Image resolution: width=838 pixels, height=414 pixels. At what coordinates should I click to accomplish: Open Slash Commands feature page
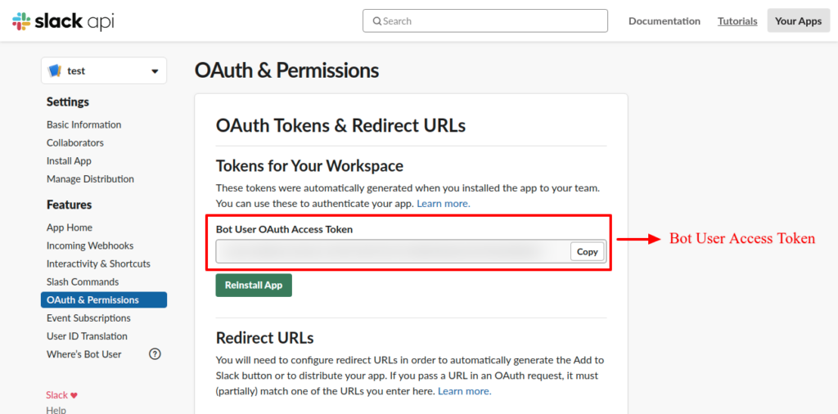(83, 282)
